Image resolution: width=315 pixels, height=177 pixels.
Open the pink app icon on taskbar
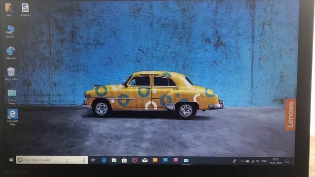(x=176, y=160)
